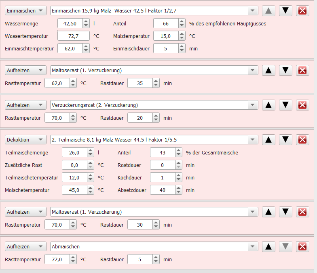The width and height of the screenshot is (317, 273).
Task: Delete the Dekoktion step
Action: (302, 140)
